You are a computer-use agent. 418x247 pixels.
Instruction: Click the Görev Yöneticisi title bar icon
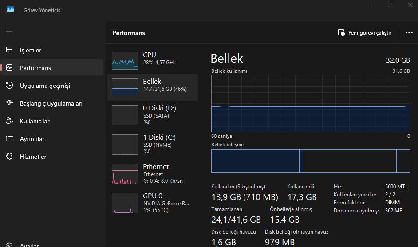[10, 9]
